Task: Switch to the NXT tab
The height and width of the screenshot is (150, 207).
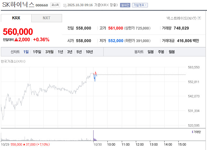Action: pos(47,18)
